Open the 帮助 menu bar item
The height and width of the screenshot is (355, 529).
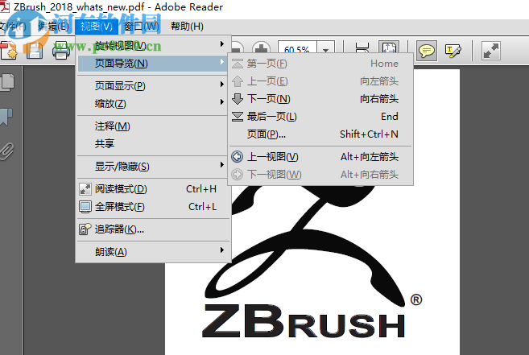click(187, 27)
